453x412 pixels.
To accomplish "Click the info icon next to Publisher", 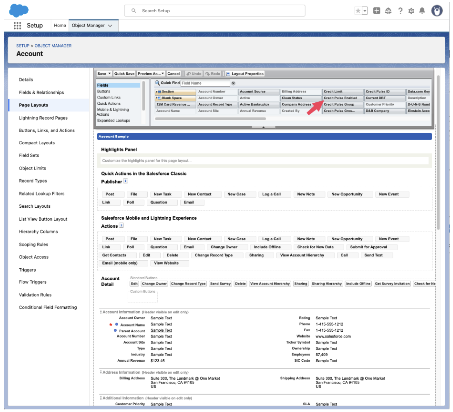I will 126,181.
